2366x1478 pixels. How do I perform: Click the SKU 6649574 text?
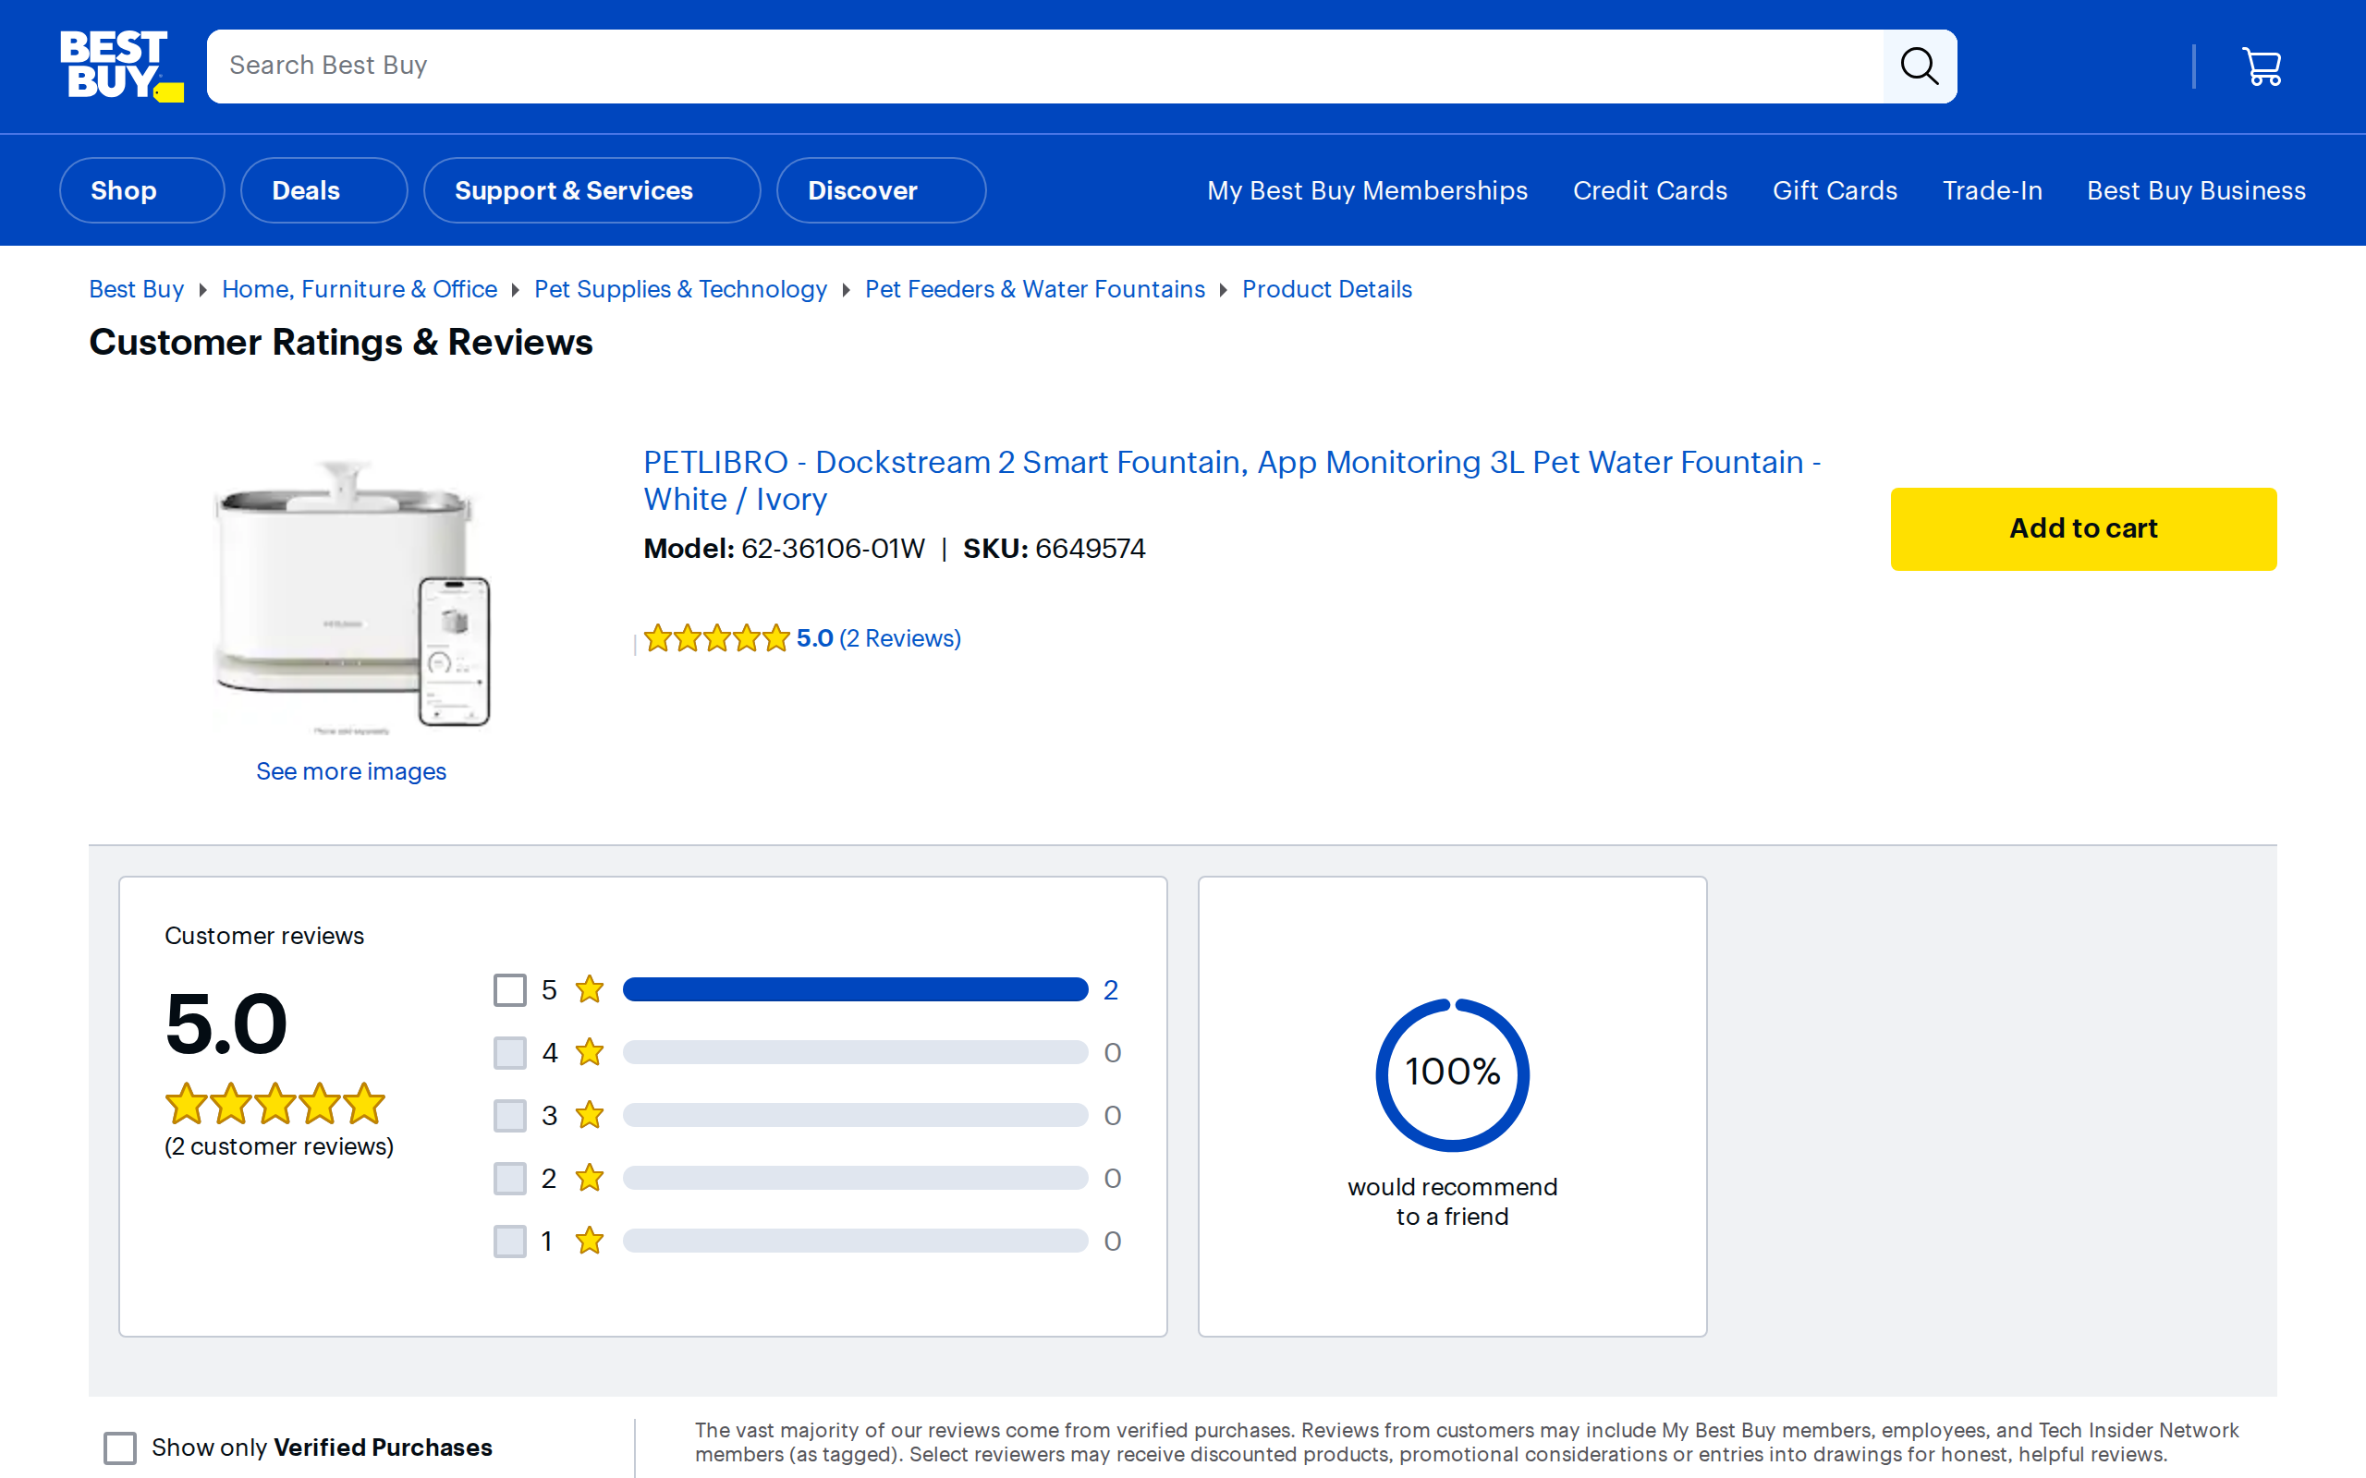[1054, 549]
